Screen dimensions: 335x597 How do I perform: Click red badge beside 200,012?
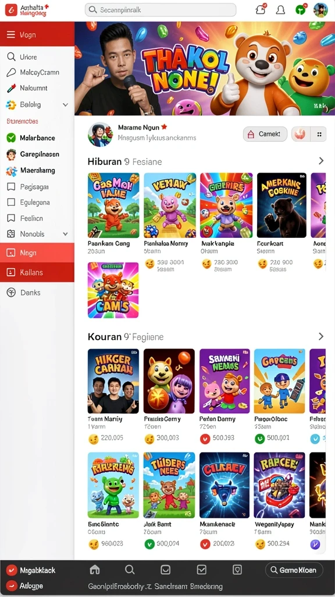click(x=205, y=545)
